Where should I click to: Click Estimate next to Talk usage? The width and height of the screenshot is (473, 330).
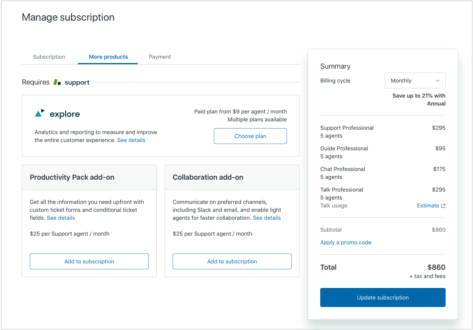pyautogui.click(x=428, y=205)
